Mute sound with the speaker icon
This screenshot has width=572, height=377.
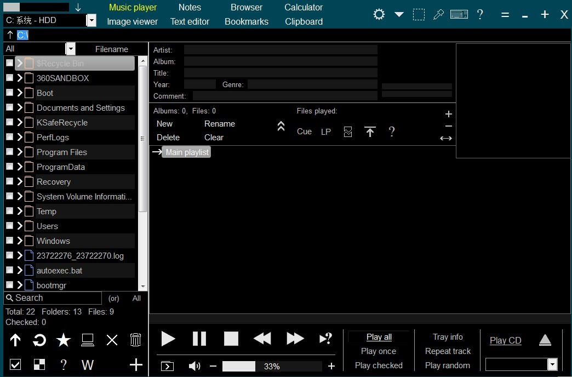tap(194, 366)
